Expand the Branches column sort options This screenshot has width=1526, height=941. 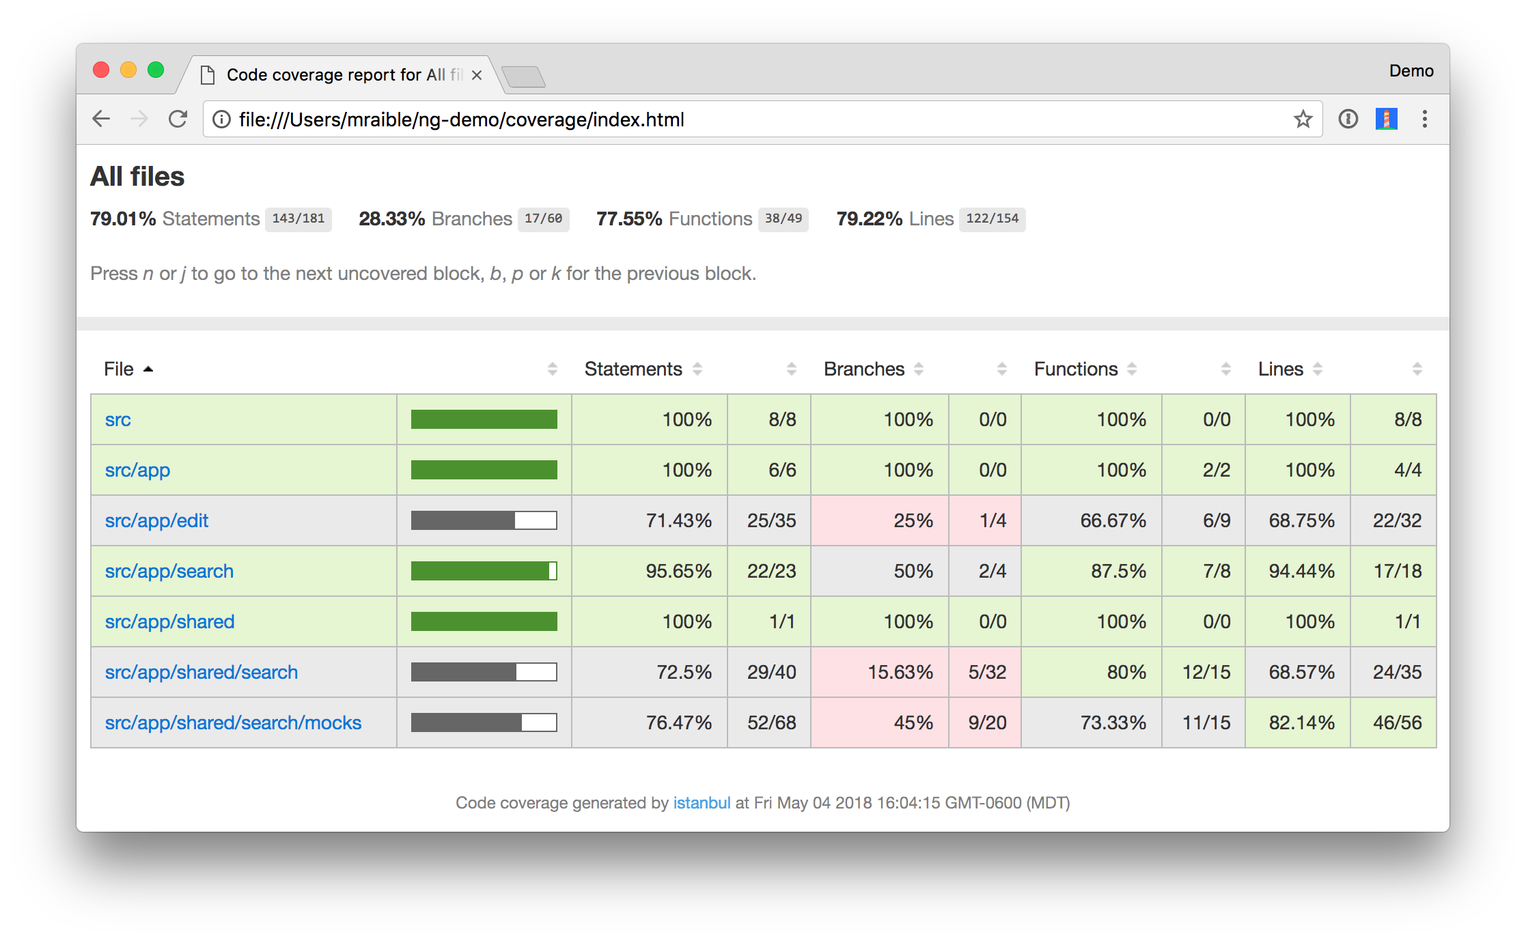pyautogui.click(x=919, y=370)
